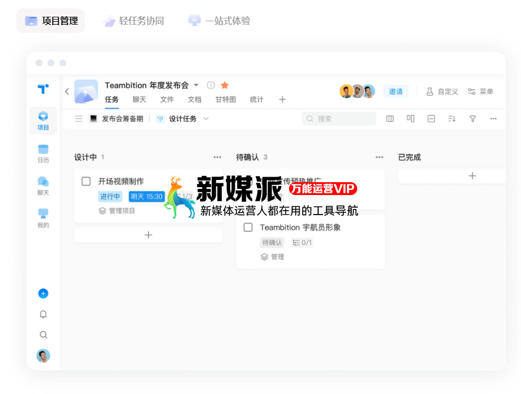The height and width of the screenshot is (394, 521).
Task: Select the 统计 tab
Action: 257,99
